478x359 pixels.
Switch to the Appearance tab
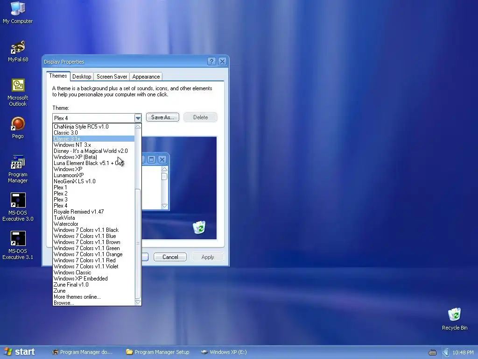click(146, 77)
